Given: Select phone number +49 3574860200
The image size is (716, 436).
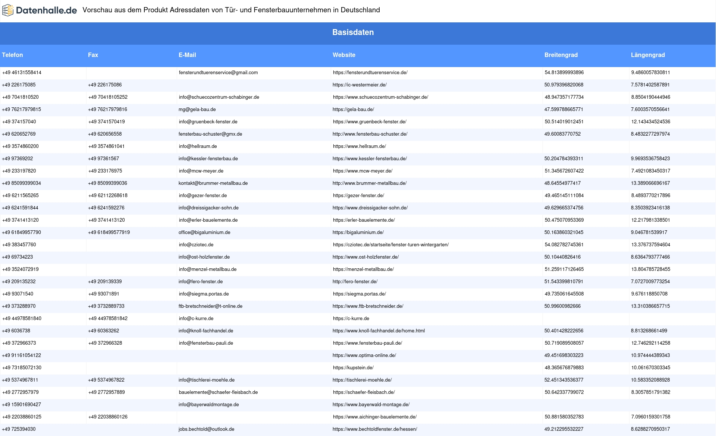Looking at the screenshot, I should click(21, 146).
